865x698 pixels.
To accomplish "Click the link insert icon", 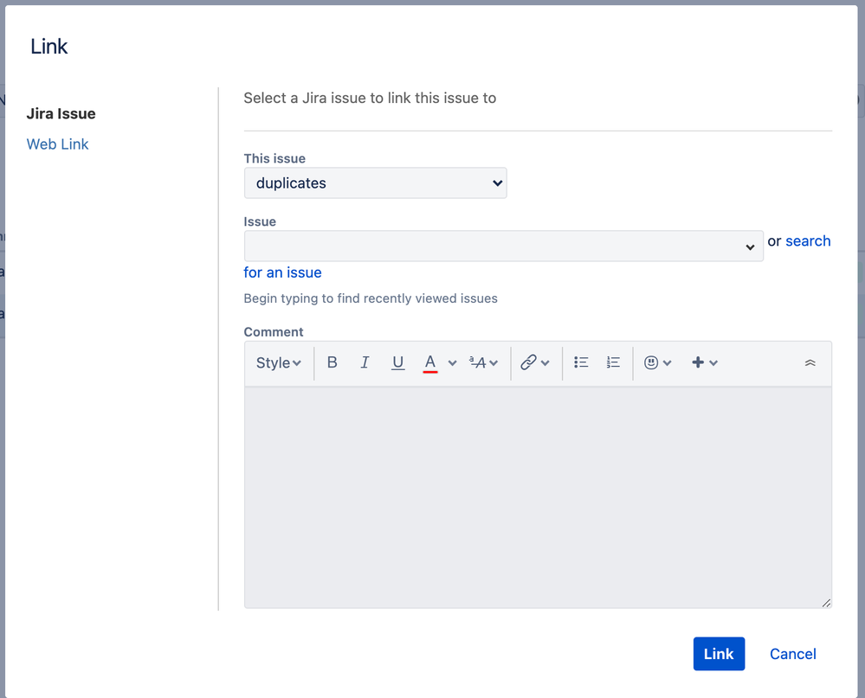I will 528,363.
